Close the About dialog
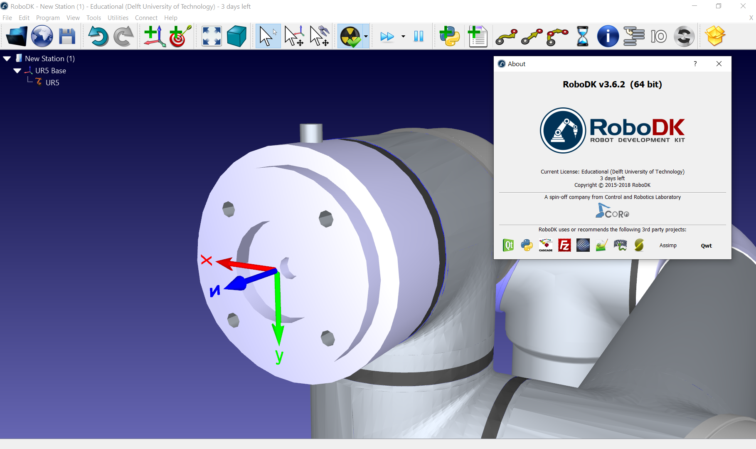The height and width of the screenshot is (449, 756). [719, 64]
